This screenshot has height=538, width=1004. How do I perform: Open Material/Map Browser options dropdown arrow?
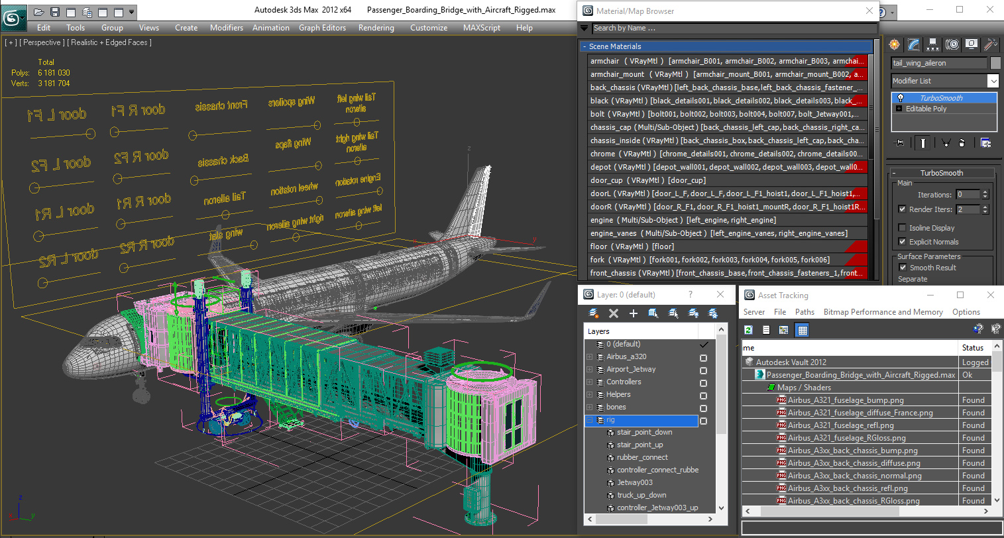click(584, 28)
